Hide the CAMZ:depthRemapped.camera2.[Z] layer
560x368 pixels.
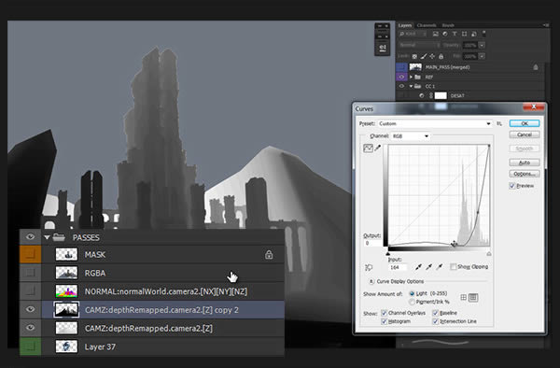[x=31, y=328]
